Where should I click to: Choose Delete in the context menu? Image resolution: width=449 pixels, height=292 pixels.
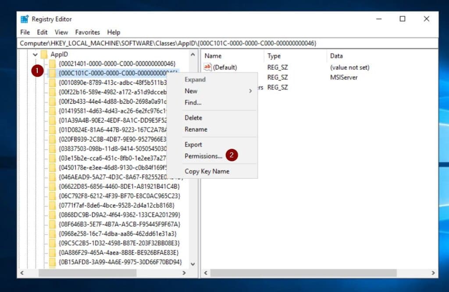[x=193, y=118]
